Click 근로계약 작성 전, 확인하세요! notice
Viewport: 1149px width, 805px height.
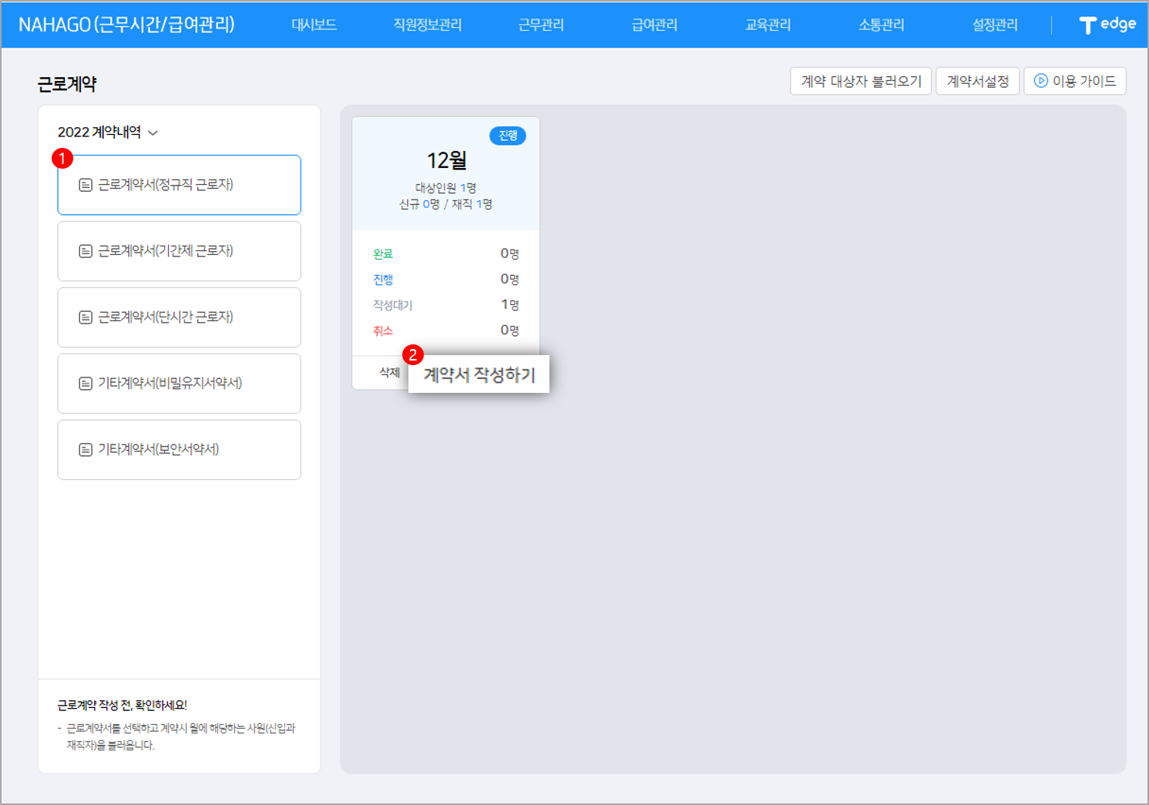point(123,705)
